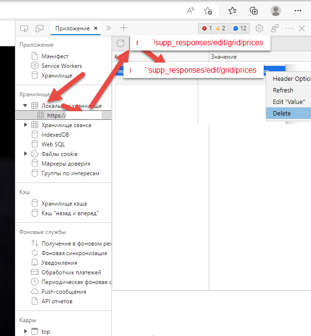Open Service Workers section
The height and width of the screenshot is (336, 311).
[61, 66]
